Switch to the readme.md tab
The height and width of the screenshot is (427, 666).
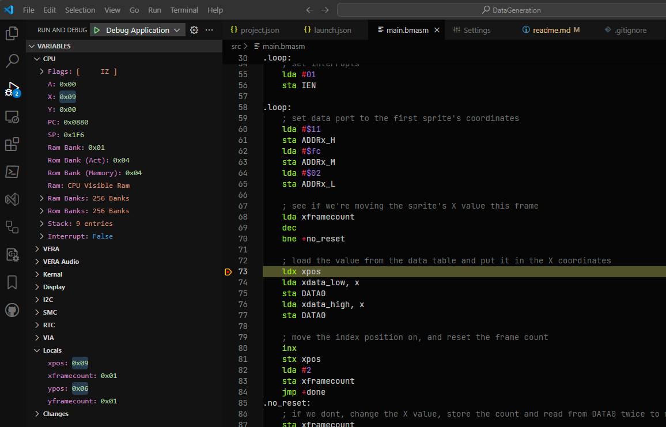tap(551, 30)
